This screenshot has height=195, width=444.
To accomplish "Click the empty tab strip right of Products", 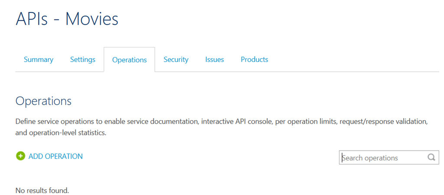I will 356,60.
